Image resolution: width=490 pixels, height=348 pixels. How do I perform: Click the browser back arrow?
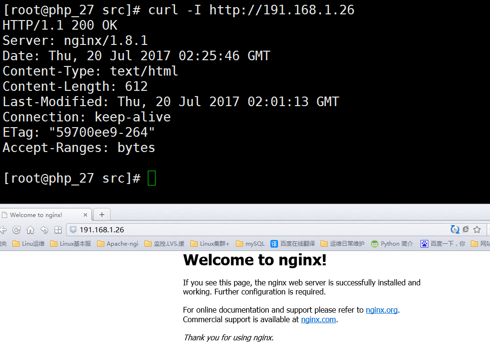click(3, 230)
